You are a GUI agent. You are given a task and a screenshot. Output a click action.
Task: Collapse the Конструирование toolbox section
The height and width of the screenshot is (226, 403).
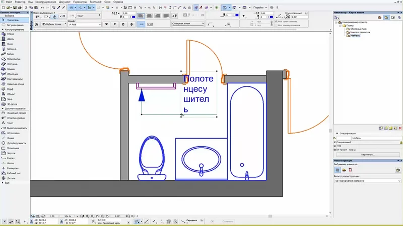coord(3,30)
